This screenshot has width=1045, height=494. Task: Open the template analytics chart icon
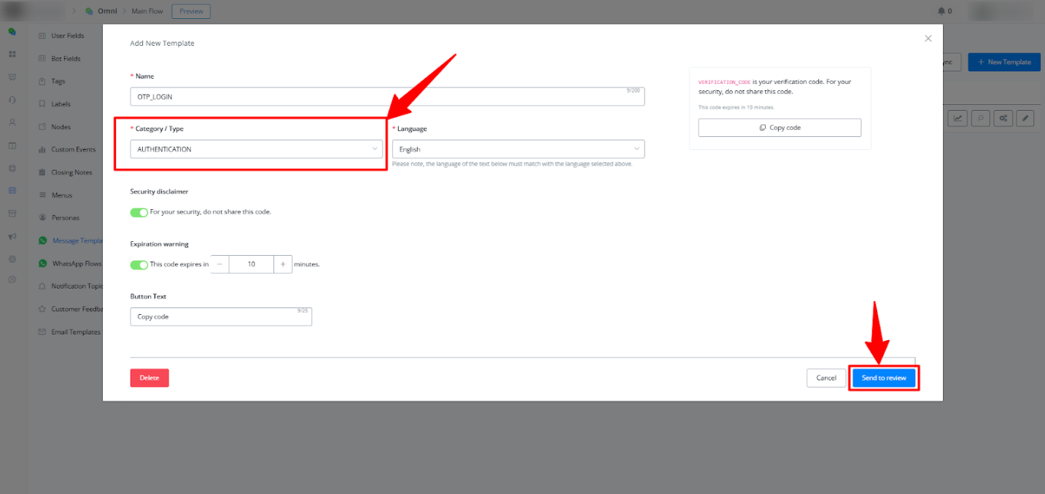[957, 118]
